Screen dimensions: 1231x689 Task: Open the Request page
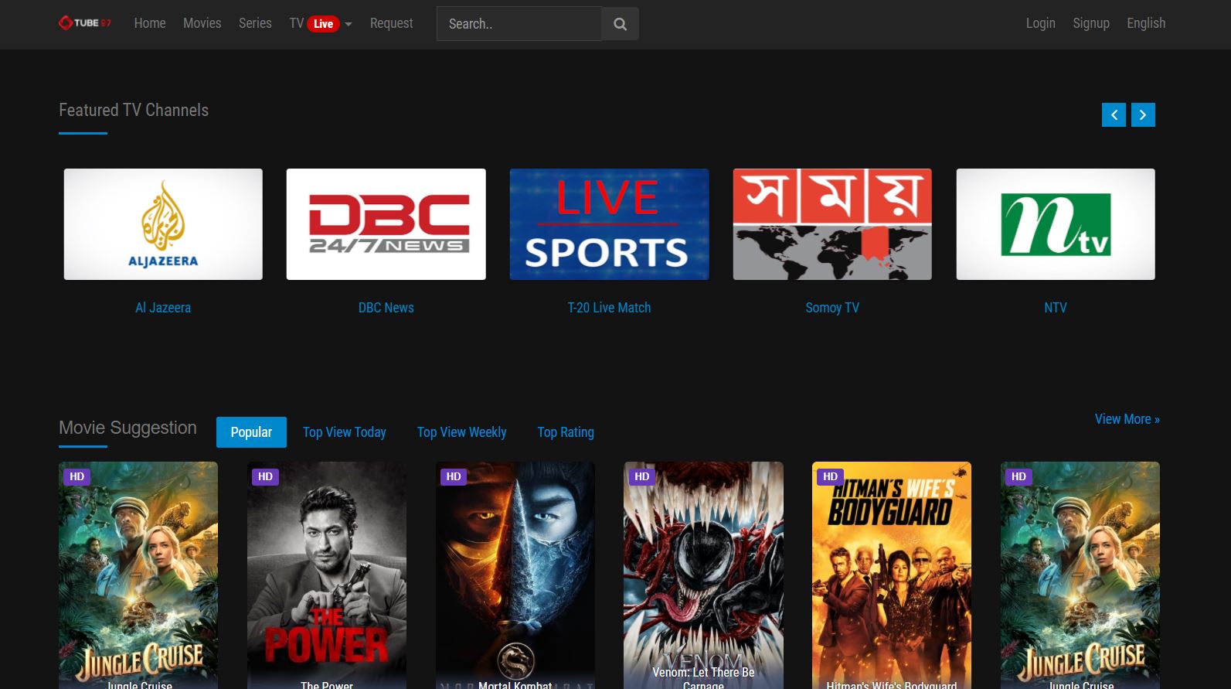tap(391, 23)
